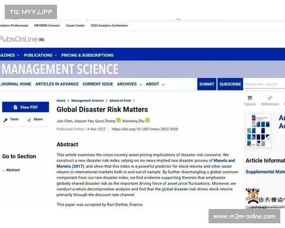This screenshot has width=285, height=228.
Task: Open Manela and Moreira (2017) citation
Action: pos(146,163)
